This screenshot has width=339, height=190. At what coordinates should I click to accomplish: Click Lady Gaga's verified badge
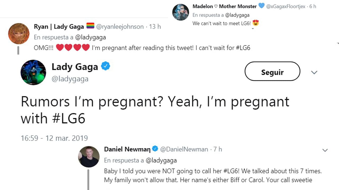(x=105, y=66)
